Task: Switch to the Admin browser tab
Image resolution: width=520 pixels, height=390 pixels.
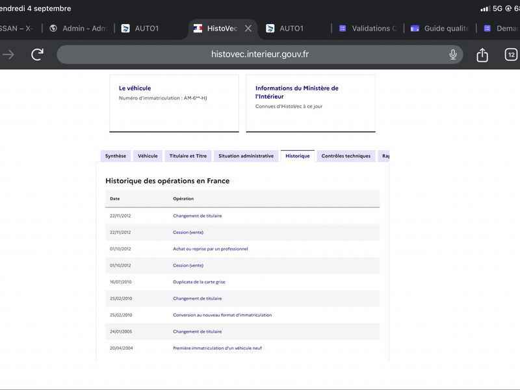Action: 78,29
